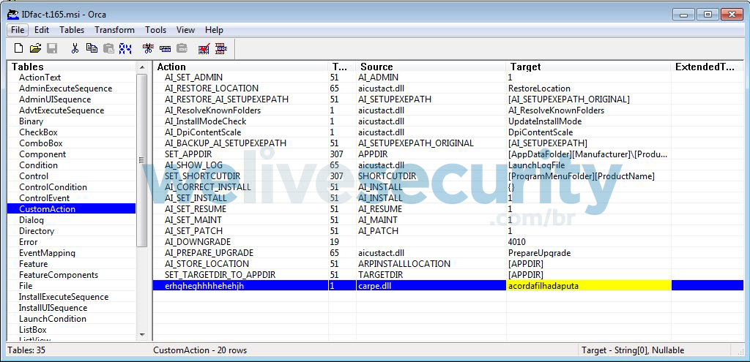Select the AdvtExecuteSequence table
The width and height of the screenshot is (750, 362).
63,110
